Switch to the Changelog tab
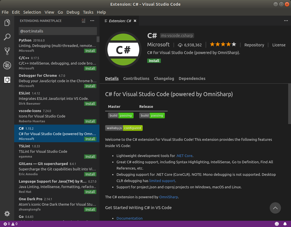Image resolution: width=291 pixels, height=227 pixels. click(x=164, y=79)
